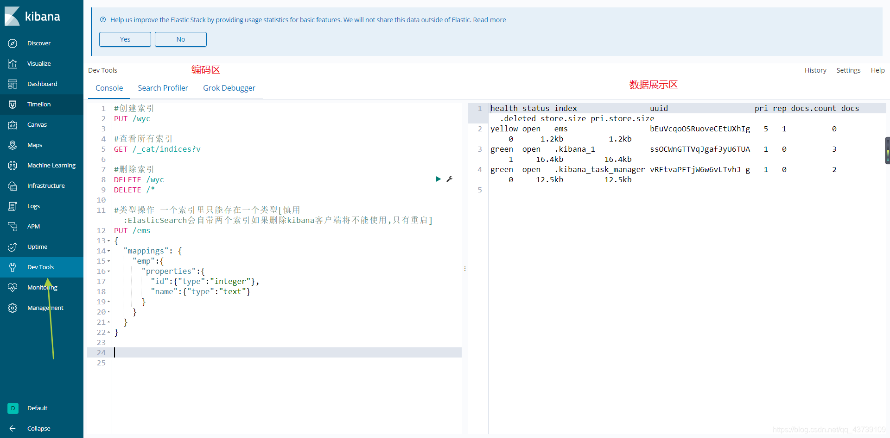Click the Default space avatar
Image resolution: width=890 pixels, height=438 pixels.
click(13, 408)
